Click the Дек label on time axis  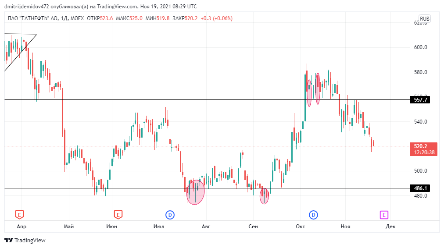tap(390, 227)
